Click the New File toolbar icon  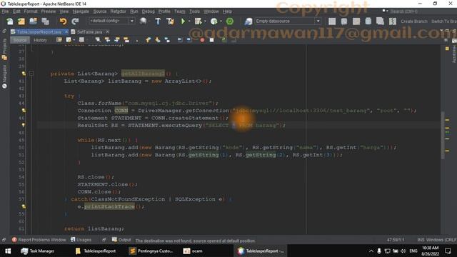coord(10,21)
